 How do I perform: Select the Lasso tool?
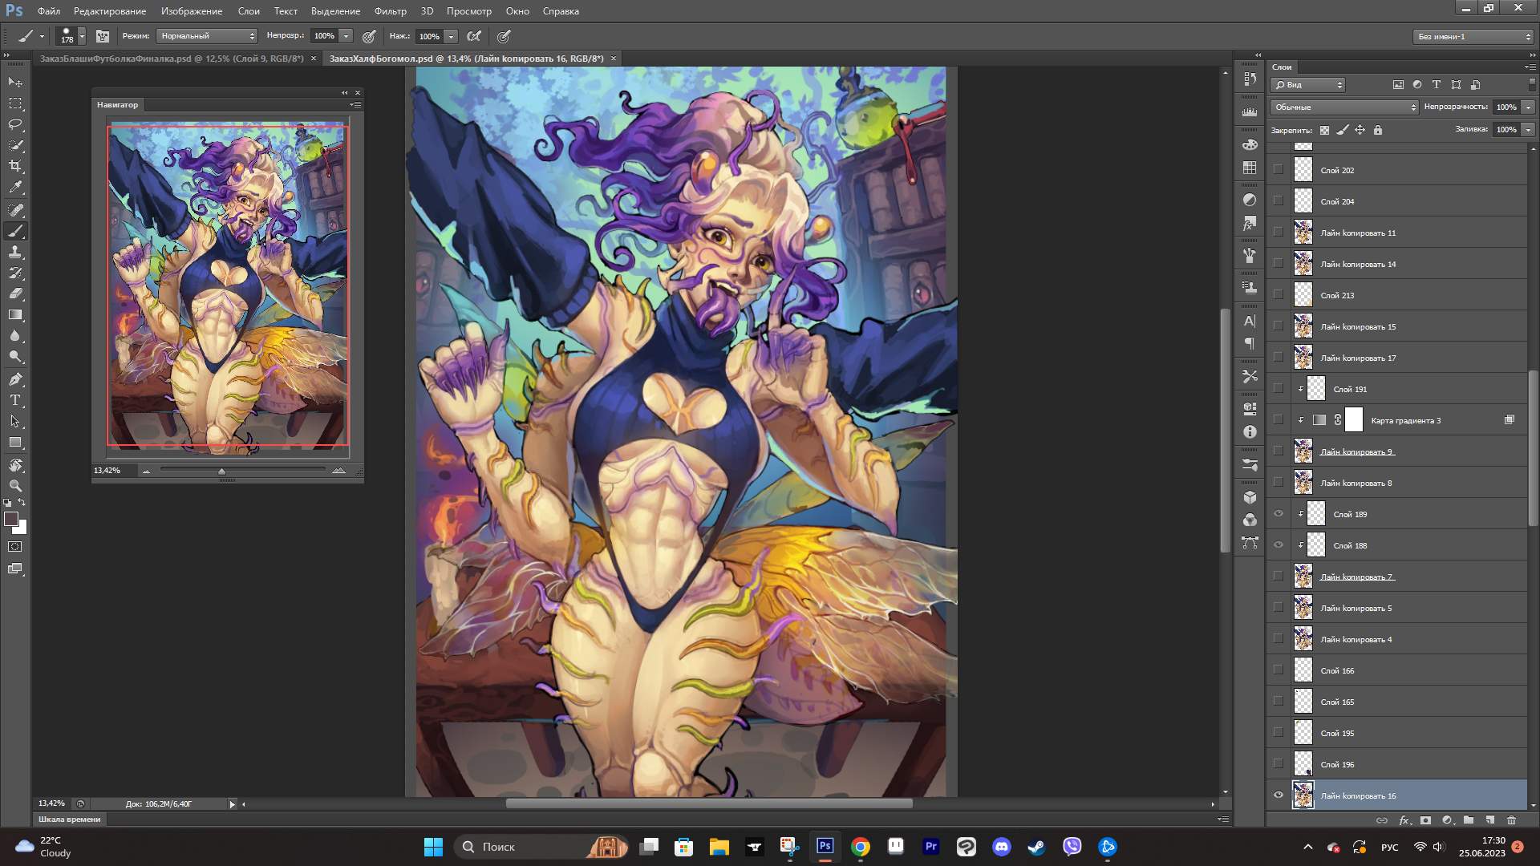[15, 124]
